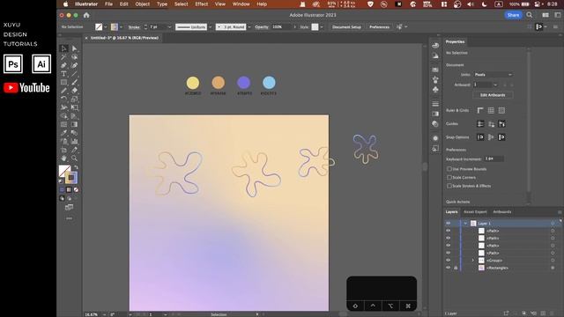Hide Layer 1 with its eye icon
Screen dimensions: 564x317
[x=449, y=223]
